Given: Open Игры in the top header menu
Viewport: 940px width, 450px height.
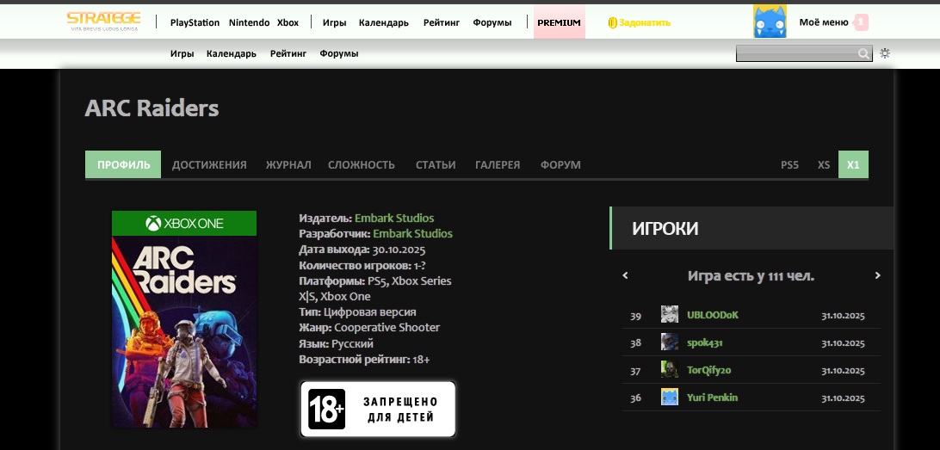Looking at the screenshot, I should pyautogui.click(x=335, y=22).
